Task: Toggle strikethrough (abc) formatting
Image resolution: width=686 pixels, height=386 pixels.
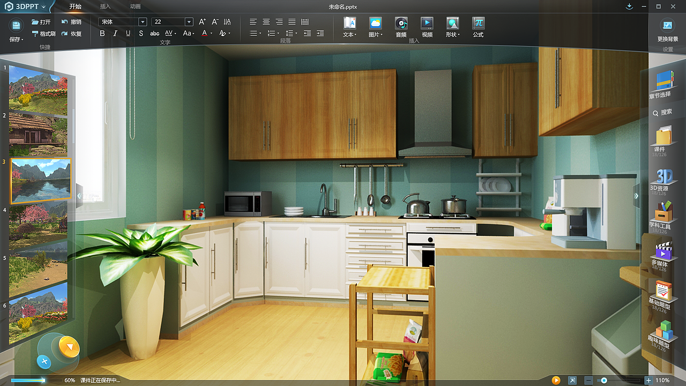Action: point(154,33)
